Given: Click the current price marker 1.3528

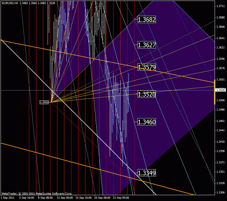Looking at the screenshot, I should (220, 90).
